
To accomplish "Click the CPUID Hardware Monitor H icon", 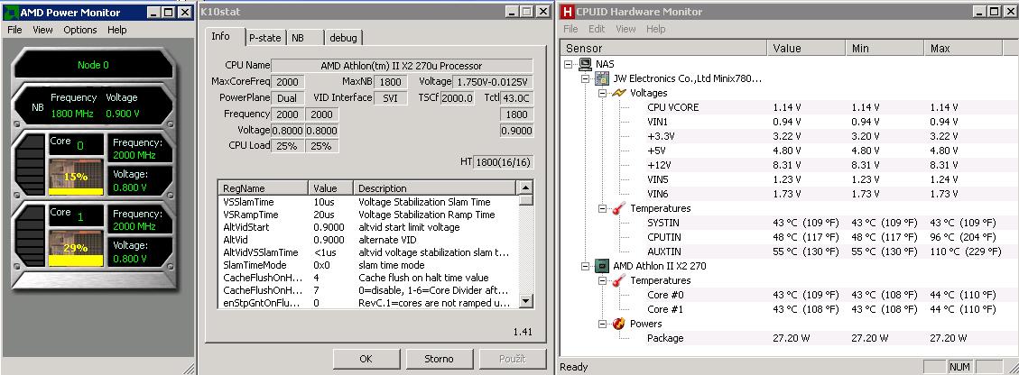I will (x=568, y=11).
